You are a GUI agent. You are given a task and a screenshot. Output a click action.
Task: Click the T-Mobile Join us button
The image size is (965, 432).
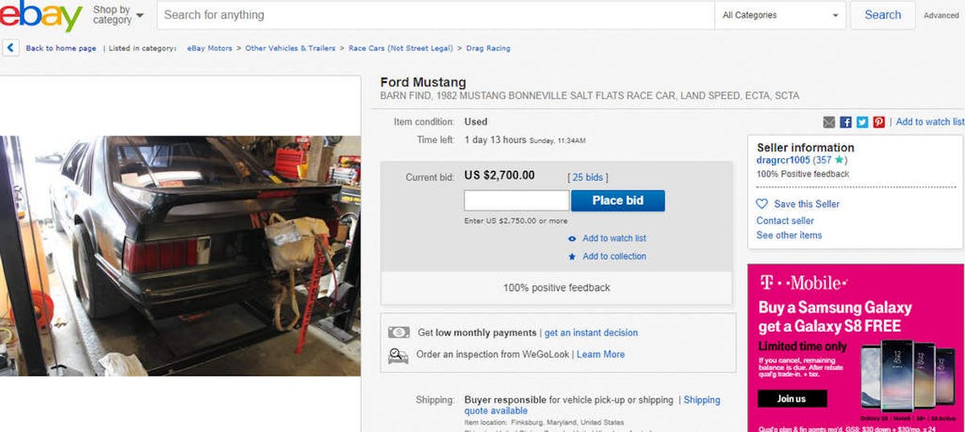(791, 398)
